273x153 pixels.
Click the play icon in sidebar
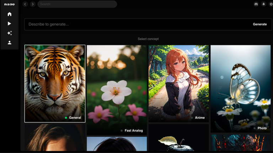pyautogui.click(x=10, y=24)
